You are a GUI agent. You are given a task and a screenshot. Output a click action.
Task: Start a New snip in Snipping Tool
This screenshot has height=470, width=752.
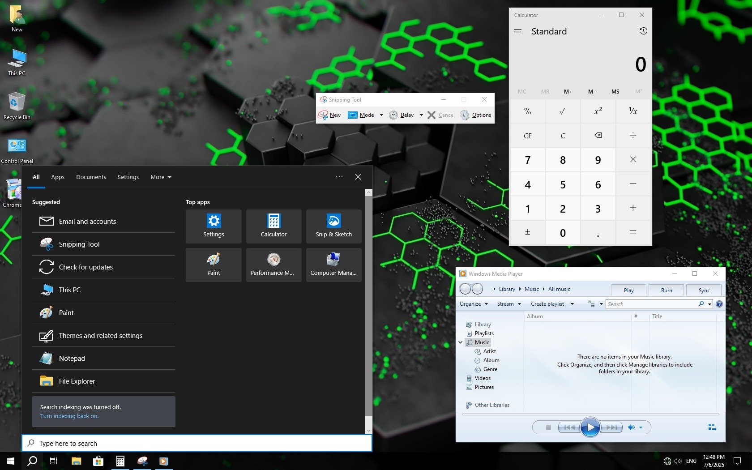pos(330,115)
